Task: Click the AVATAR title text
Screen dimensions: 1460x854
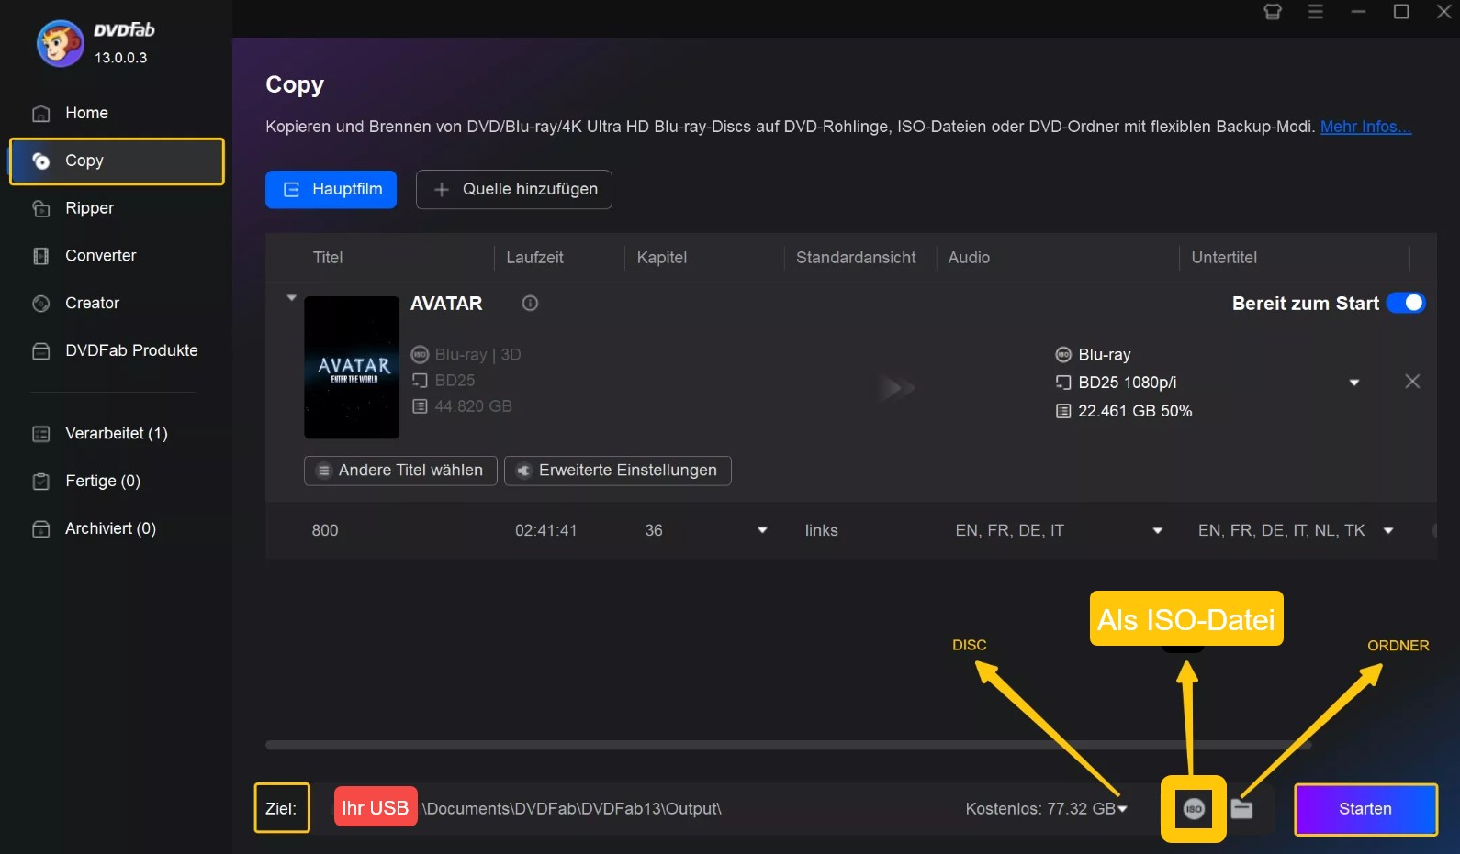Action: click(x=446, y=304)
